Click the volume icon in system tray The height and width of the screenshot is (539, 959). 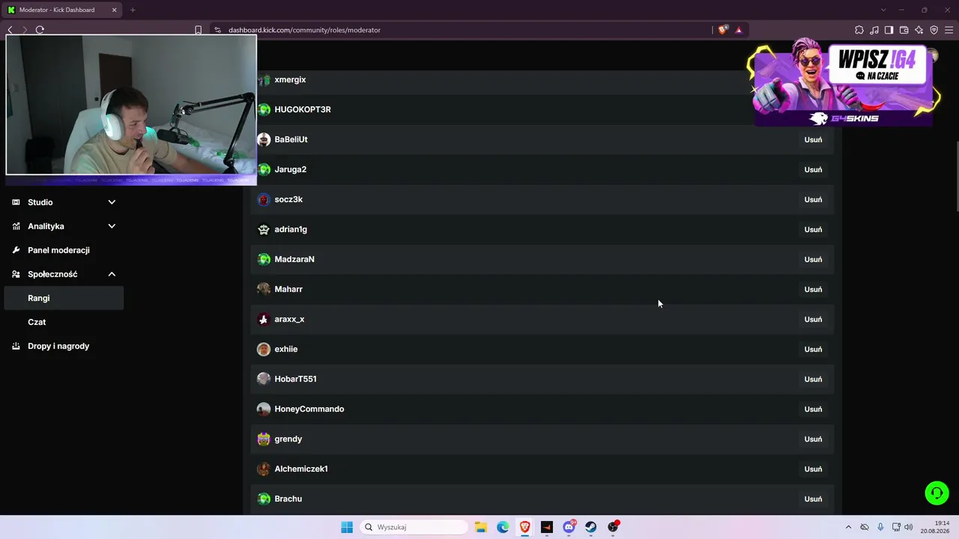(x=909, y=527)
